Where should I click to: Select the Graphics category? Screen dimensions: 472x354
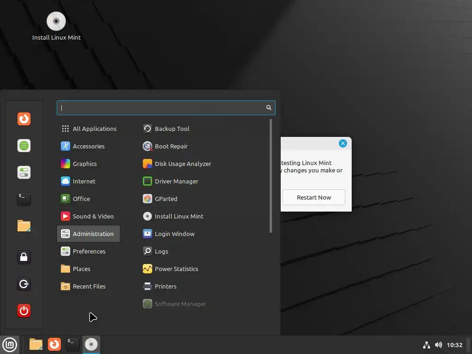[x=88, y=164]
